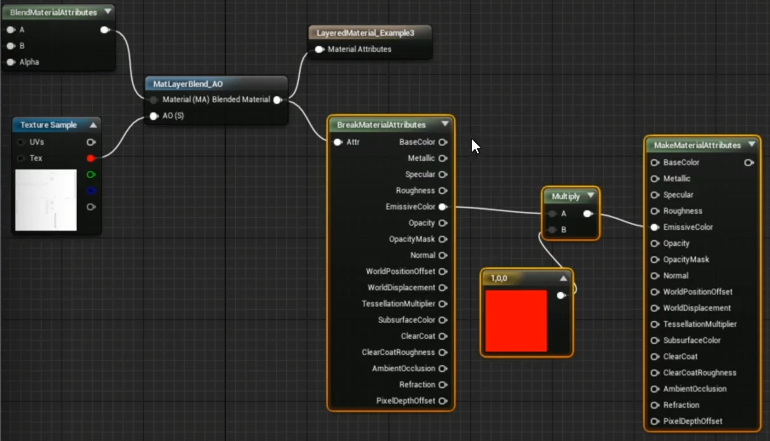Click the BreakMaterialAttributes Roughness output pin

[x=443, y=191]
